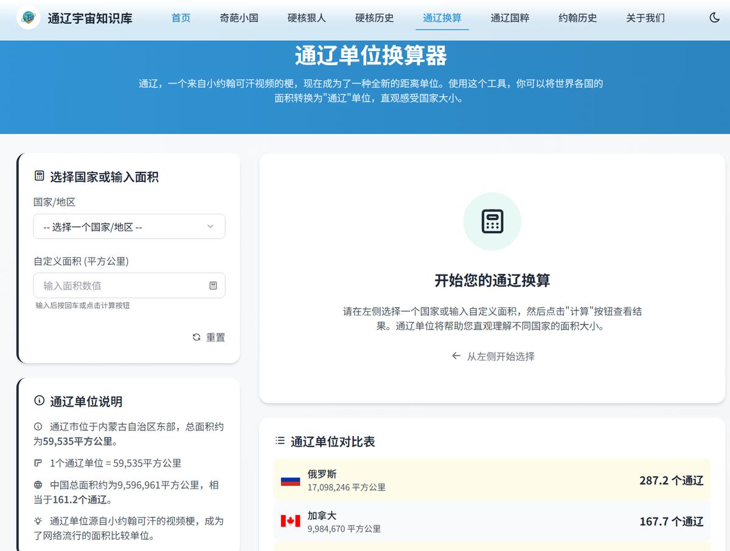
Task: Click the 167.7 个通辽 value
Action: tap(672, 521)
